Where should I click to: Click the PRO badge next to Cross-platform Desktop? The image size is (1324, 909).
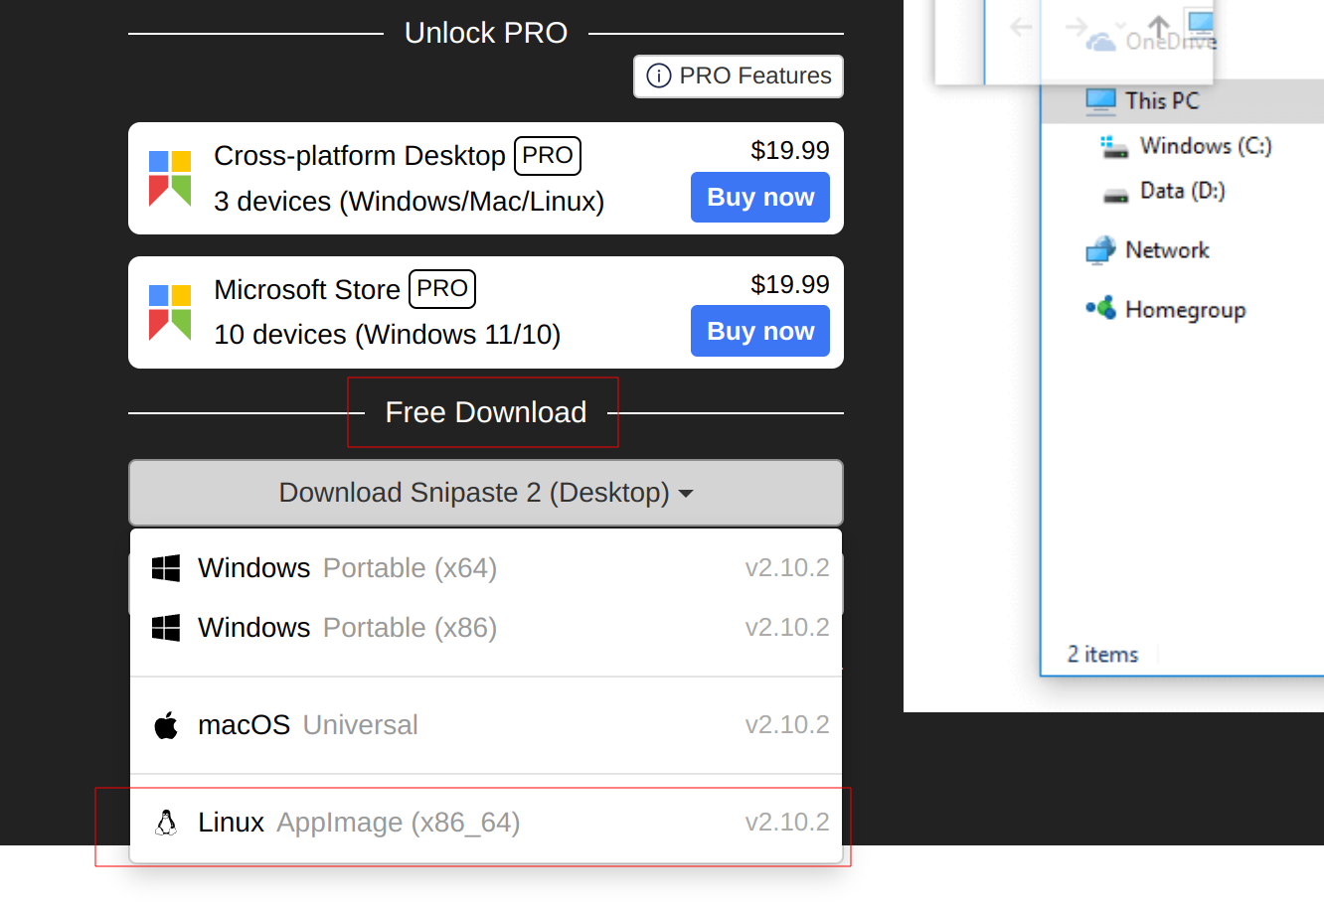click(x=548, y=156)
